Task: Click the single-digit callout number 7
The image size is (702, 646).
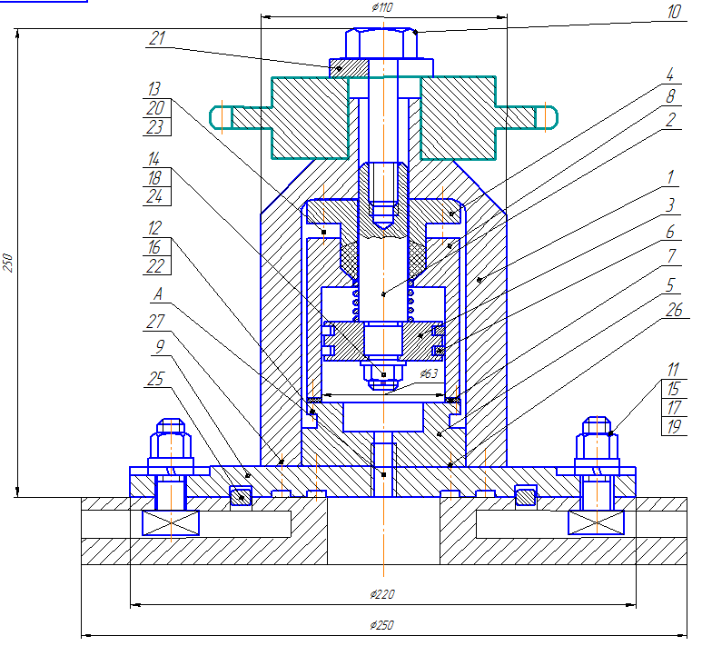Action: click(x=671, y=256)
